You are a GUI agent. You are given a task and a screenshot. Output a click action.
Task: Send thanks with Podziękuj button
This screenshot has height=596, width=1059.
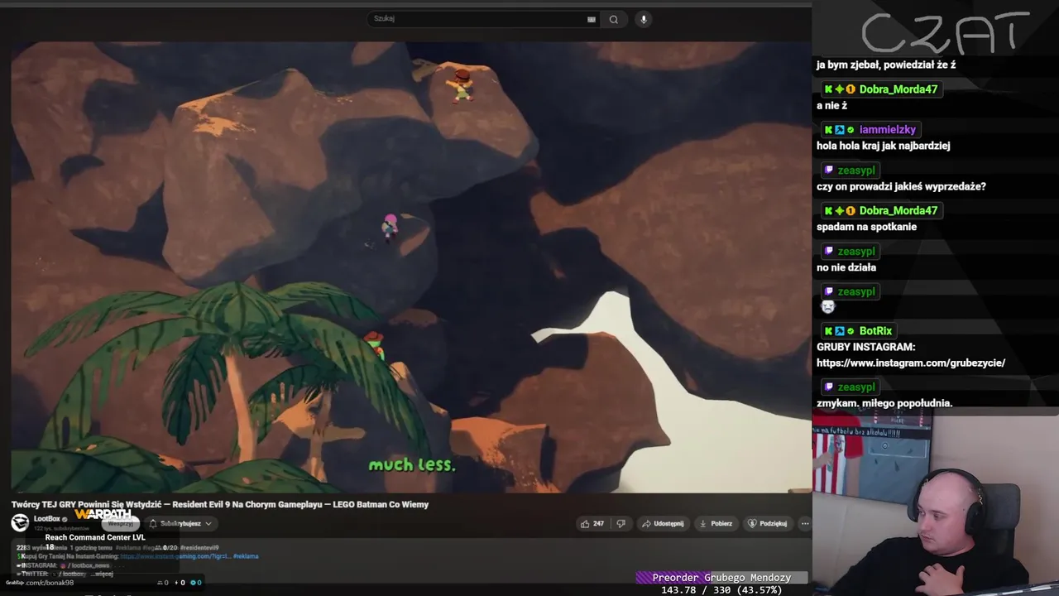pos(768,523)
